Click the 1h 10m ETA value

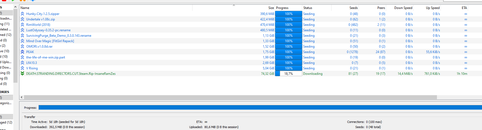tap(462, 73)
